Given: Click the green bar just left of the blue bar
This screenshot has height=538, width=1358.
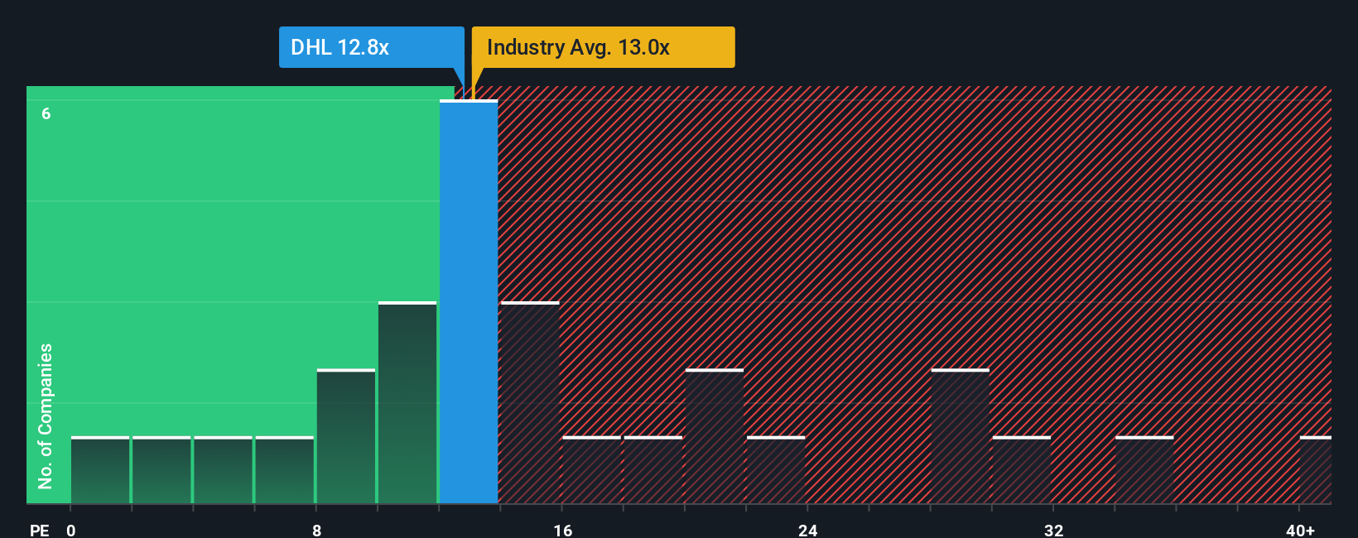Looking at the screenshot, I should (x=407, y=402).
